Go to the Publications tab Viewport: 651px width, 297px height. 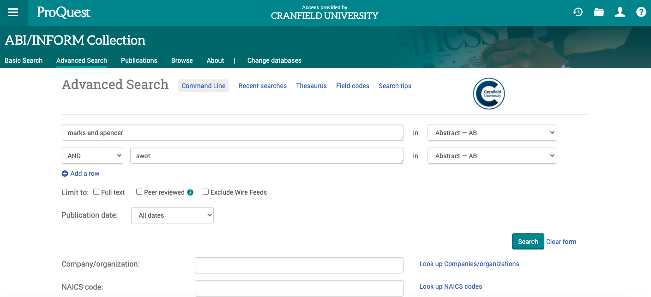tap(139, 60)
